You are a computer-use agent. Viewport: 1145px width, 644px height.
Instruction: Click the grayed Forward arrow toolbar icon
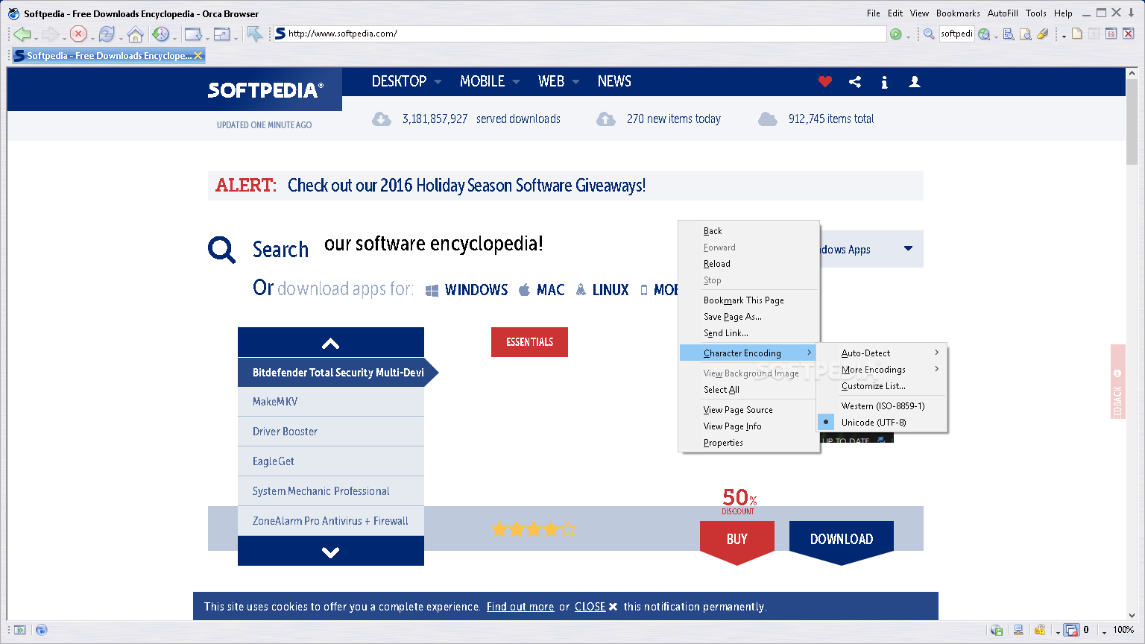pos(50,34)
